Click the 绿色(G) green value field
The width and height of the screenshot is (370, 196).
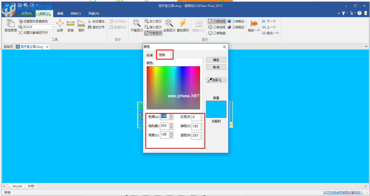click(x=197, y=126)
